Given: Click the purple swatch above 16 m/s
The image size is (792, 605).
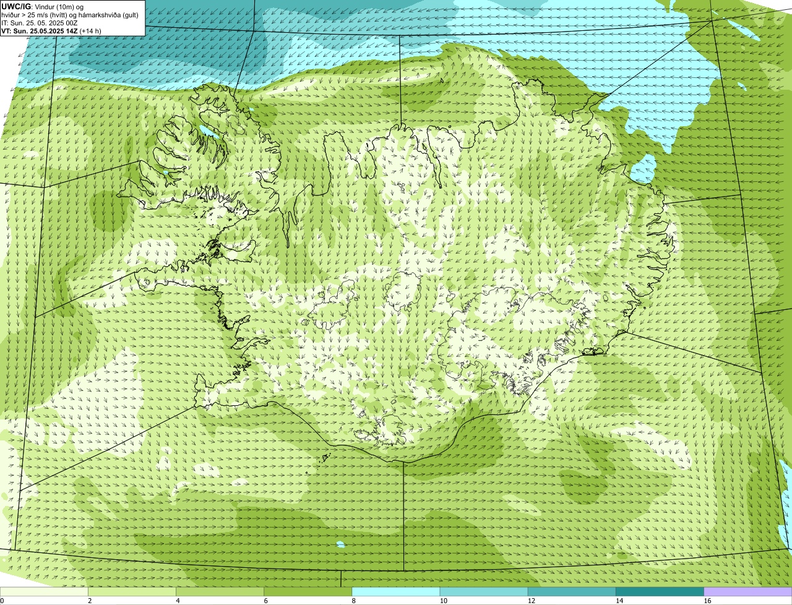Looking at the screenshot, I should click(747, 591).
